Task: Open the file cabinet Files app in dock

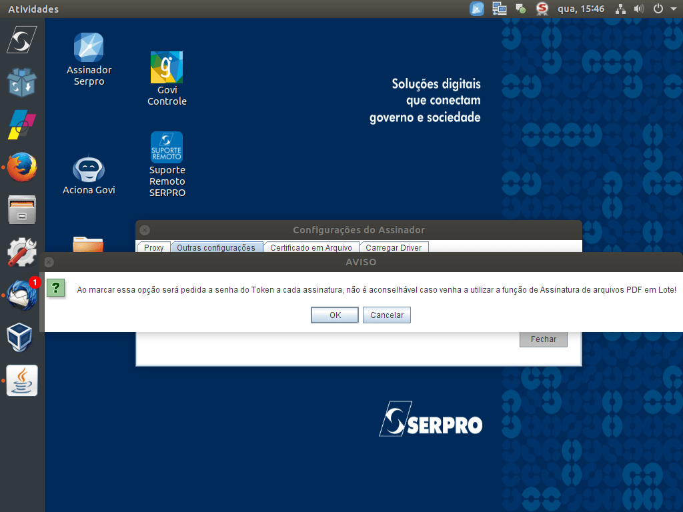Action: click(x=21, y=209)
